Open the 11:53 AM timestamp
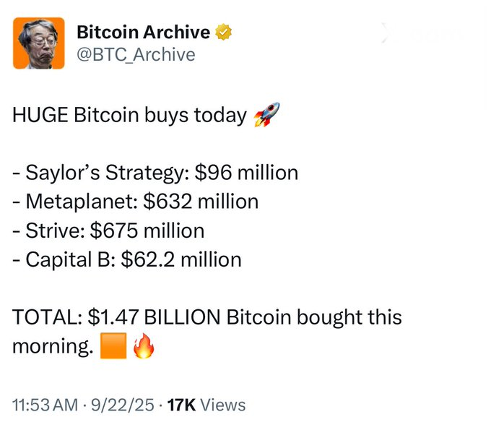The height and width of the screenshot is (430, 491). (45, 405)
